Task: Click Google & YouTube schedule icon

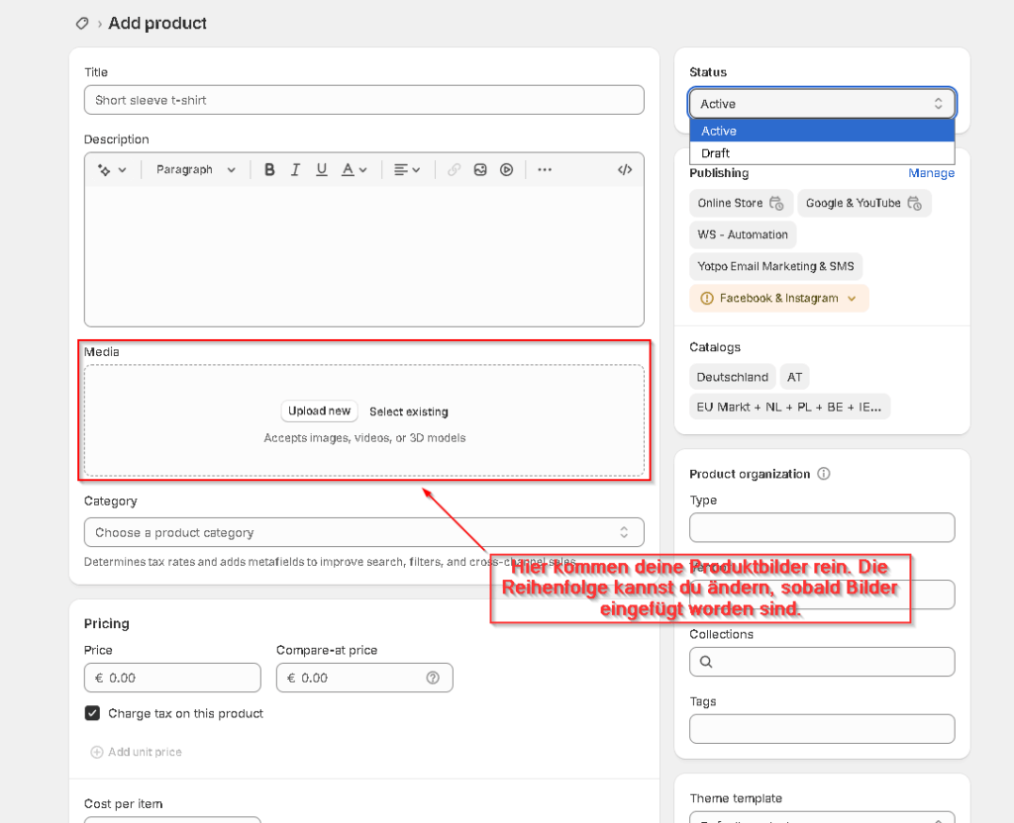Action: [x=914, y=203]
